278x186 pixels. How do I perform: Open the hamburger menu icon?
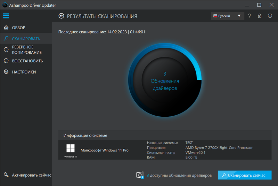[6, 16]
